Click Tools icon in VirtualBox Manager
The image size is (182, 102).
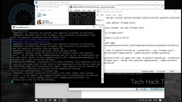click(39, 15)
